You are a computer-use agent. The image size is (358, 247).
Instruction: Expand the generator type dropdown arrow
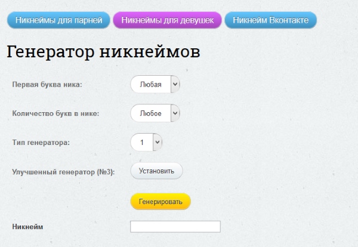(157, 143)
